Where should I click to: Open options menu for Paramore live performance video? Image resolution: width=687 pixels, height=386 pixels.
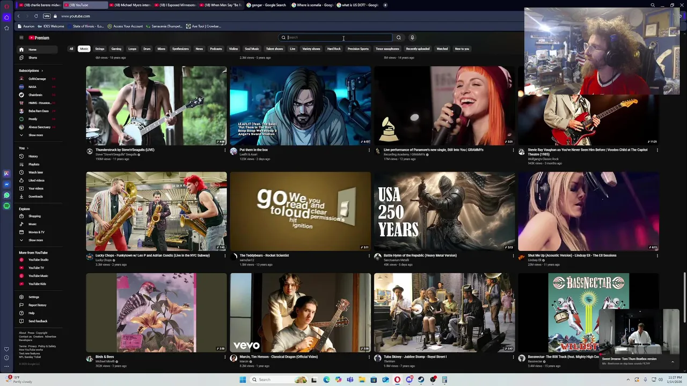pos(513,150)
